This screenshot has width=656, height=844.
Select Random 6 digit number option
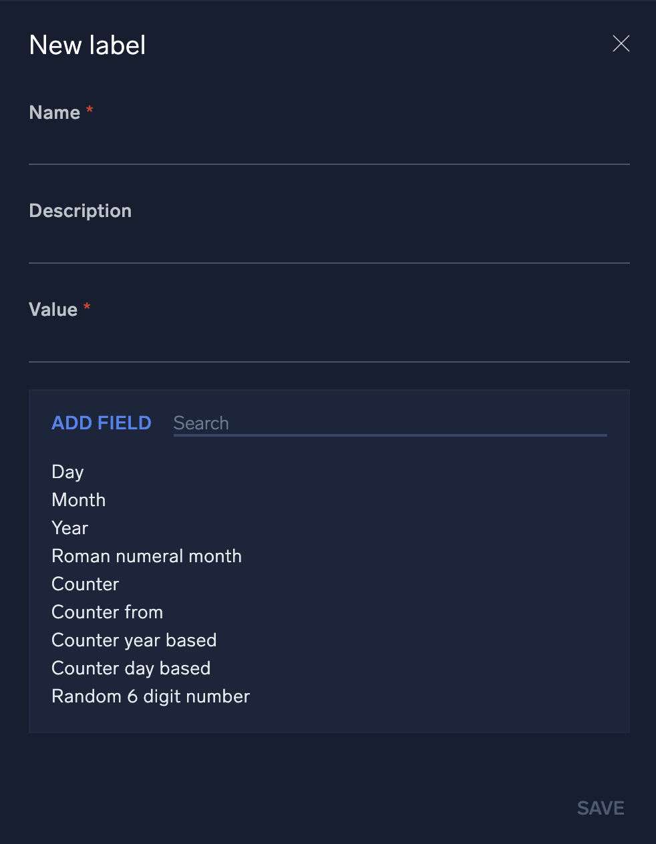(150, 696)
